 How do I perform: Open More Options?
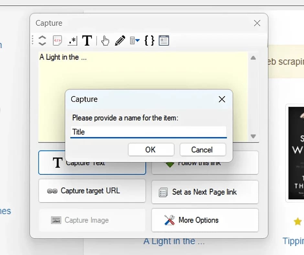pos(205,220)
